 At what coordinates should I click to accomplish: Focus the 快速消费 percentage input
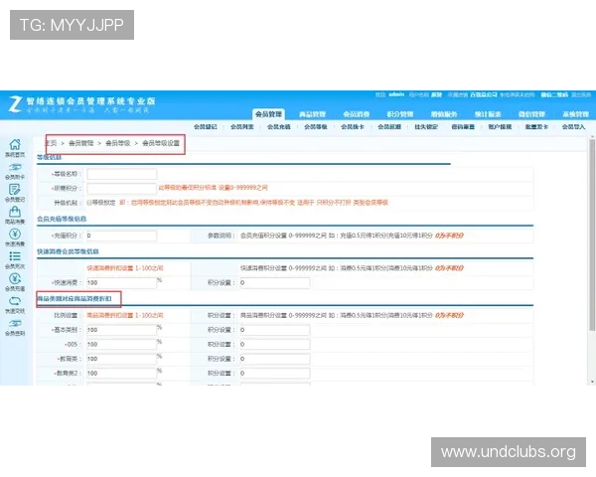click(x=121, y=282)
